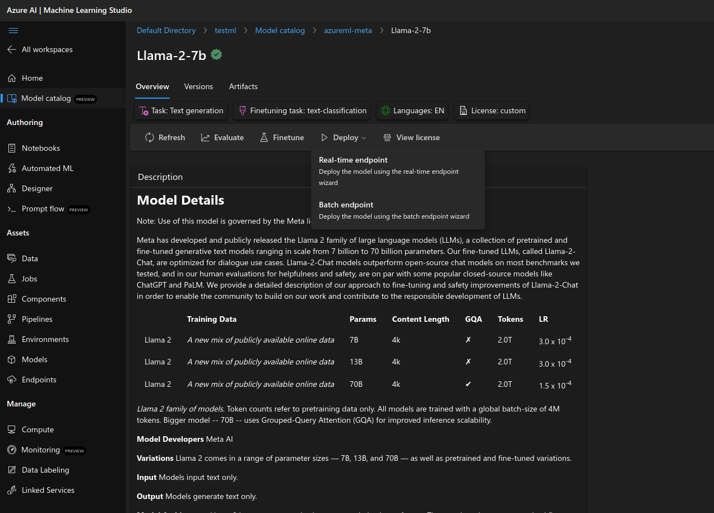Screen dimensions: 714x513
Task: Click the Endpoints cloud icon
Action: (12, 380)
